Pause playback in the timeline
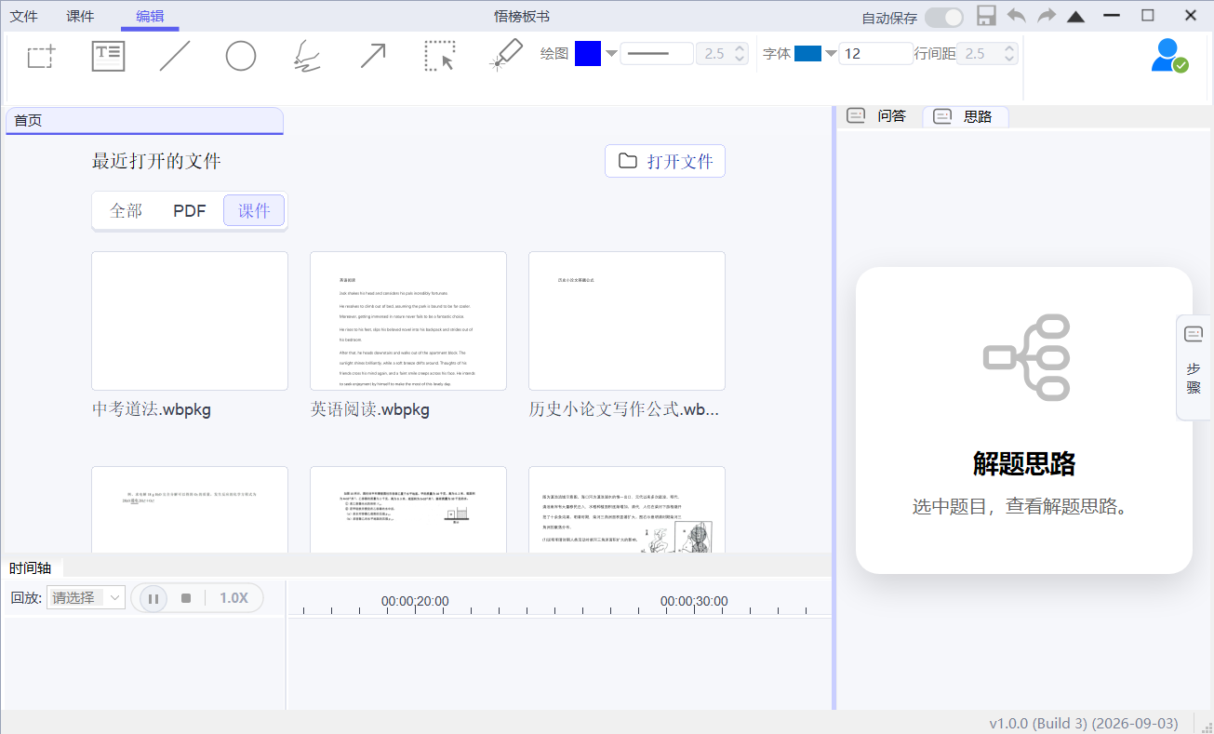Viewport: 1214px width, 734px height. [153, 598]
